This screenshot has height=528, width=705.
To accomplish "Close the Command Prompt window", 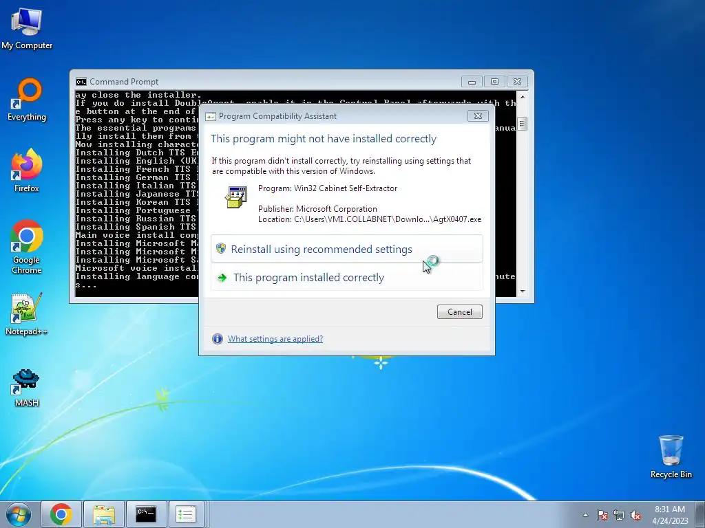I will [517, 82].
